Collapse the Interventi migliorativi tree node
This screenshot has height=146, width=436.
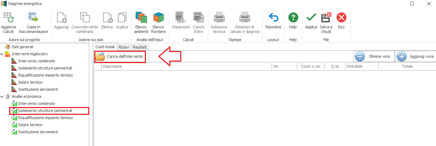[2, 54]
